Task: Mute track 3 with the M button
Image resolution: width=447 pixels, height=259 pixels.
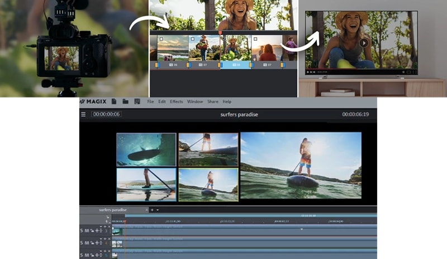Action: [87, 231]
